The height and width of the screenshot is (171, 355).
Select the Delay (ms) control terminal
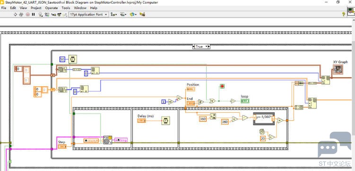click(141, 121)
